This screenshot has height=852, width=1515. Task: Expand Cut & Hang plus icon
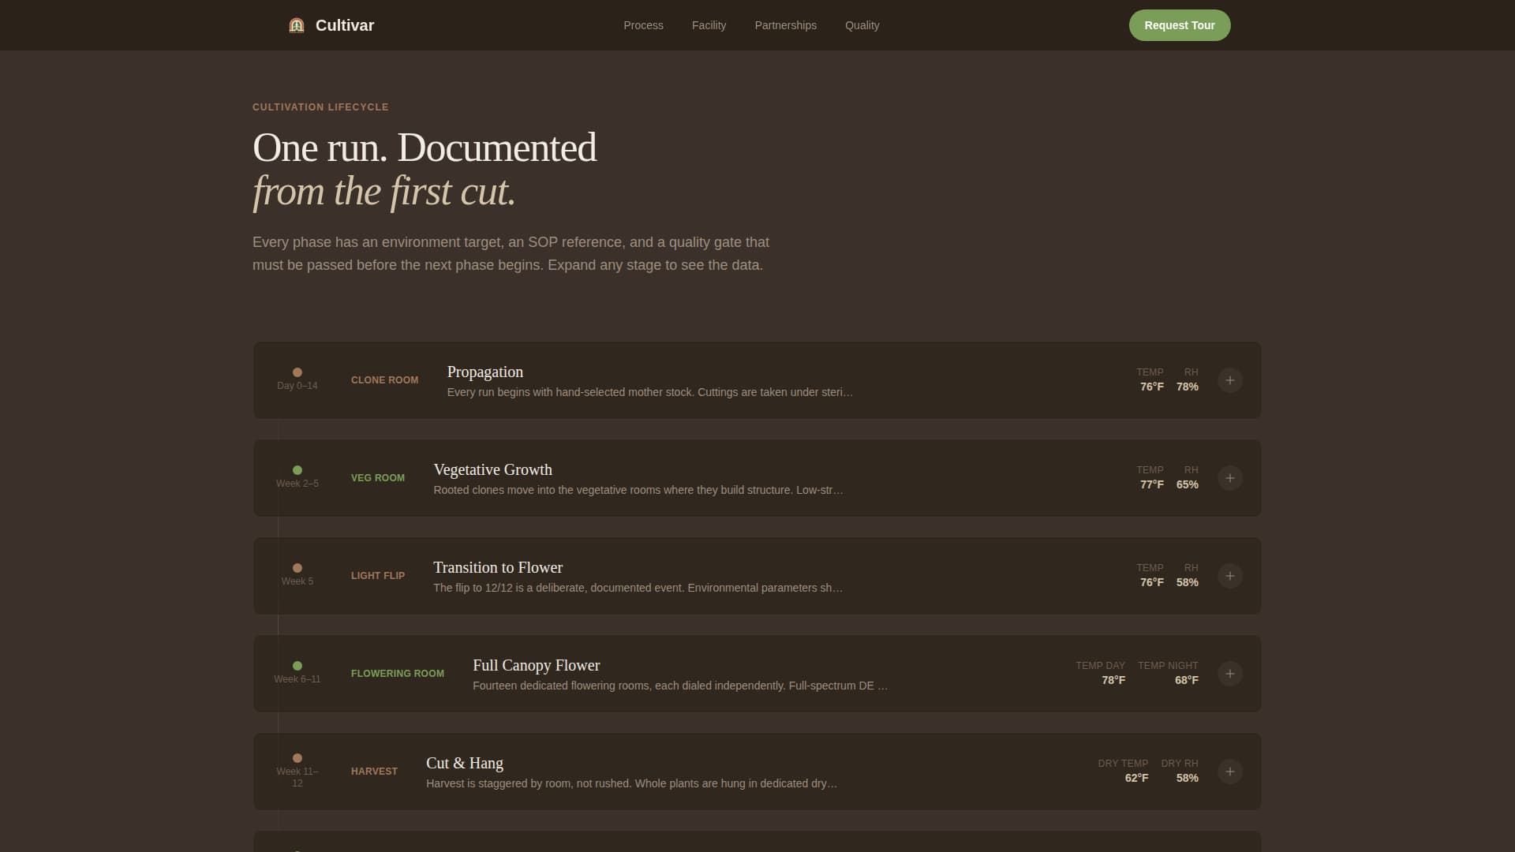1229,772
